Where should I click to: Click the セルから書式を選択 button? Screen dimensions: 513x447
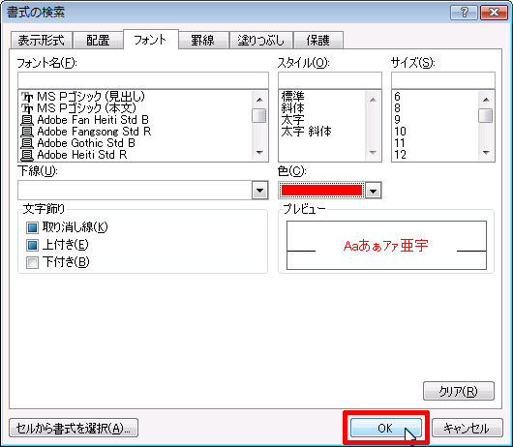74,428
